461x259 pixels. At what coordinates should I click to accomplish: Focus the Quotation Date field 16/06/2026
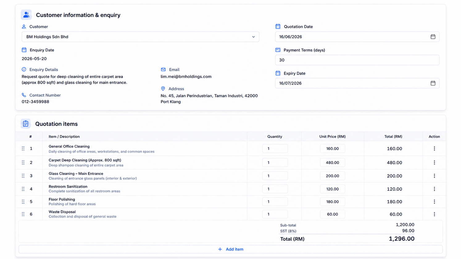(357, 37)
